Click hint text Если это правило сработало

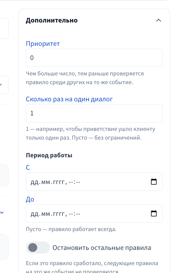(92, 267)
